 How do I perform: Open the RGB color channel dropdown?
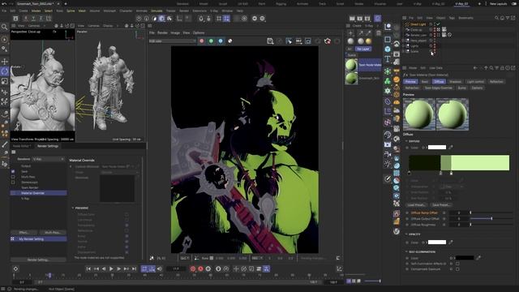[x=173, y=41]
